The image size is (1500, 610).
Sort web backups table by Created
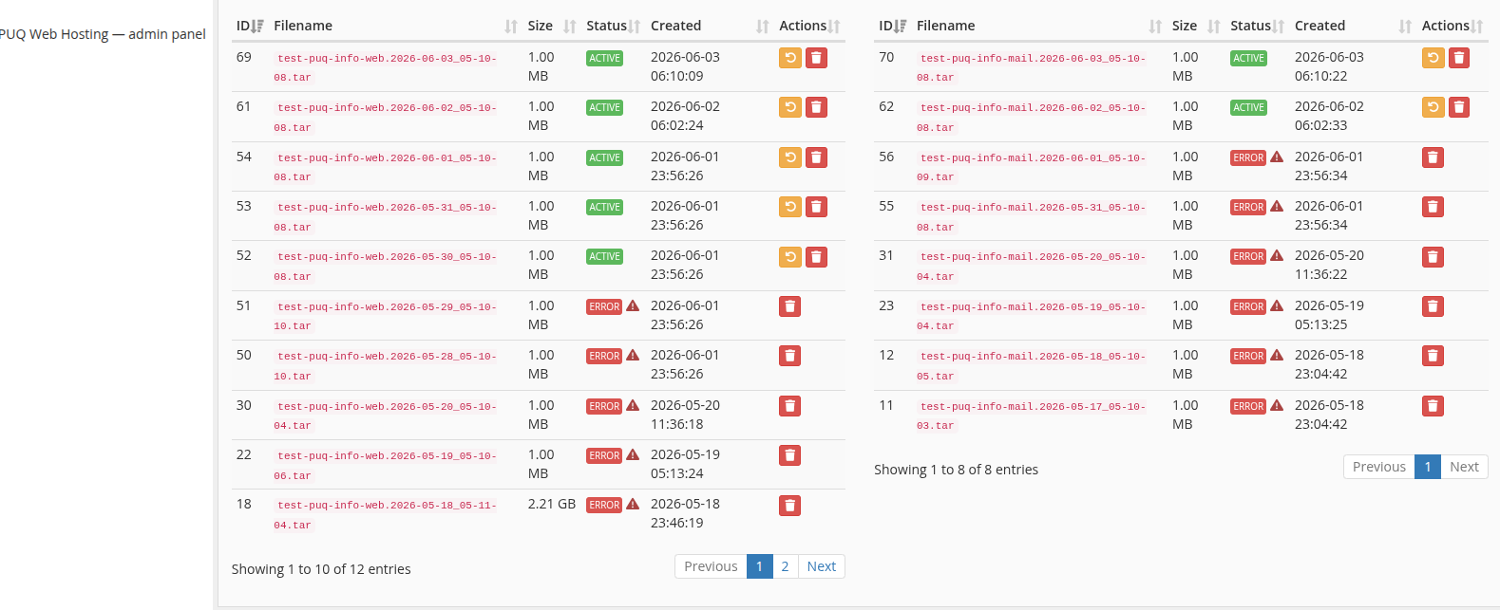pyautogui.click(x=710, y=26)
